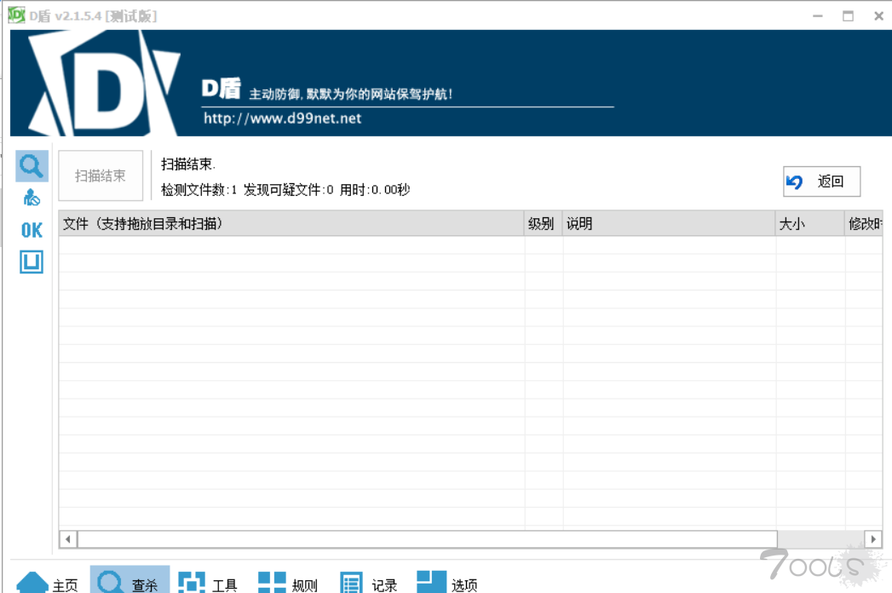Image resolution: width=892 pixels, height=593 pixels.
Task: Go to 主页 home tab
Action: (x=47, y=584)
